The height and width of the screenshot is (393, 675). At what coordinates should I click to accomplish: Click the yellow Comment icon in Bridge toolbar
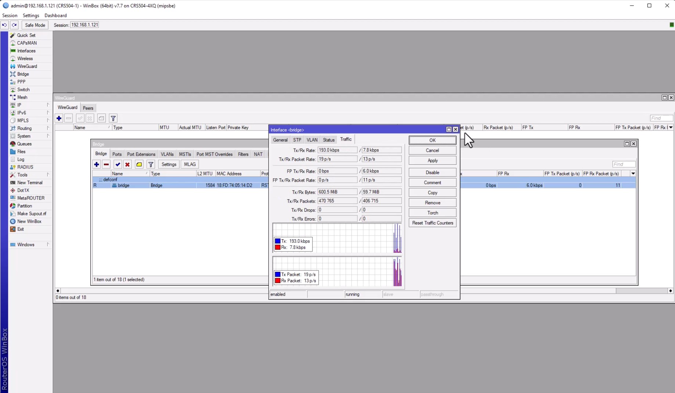(x=139, y=164)
